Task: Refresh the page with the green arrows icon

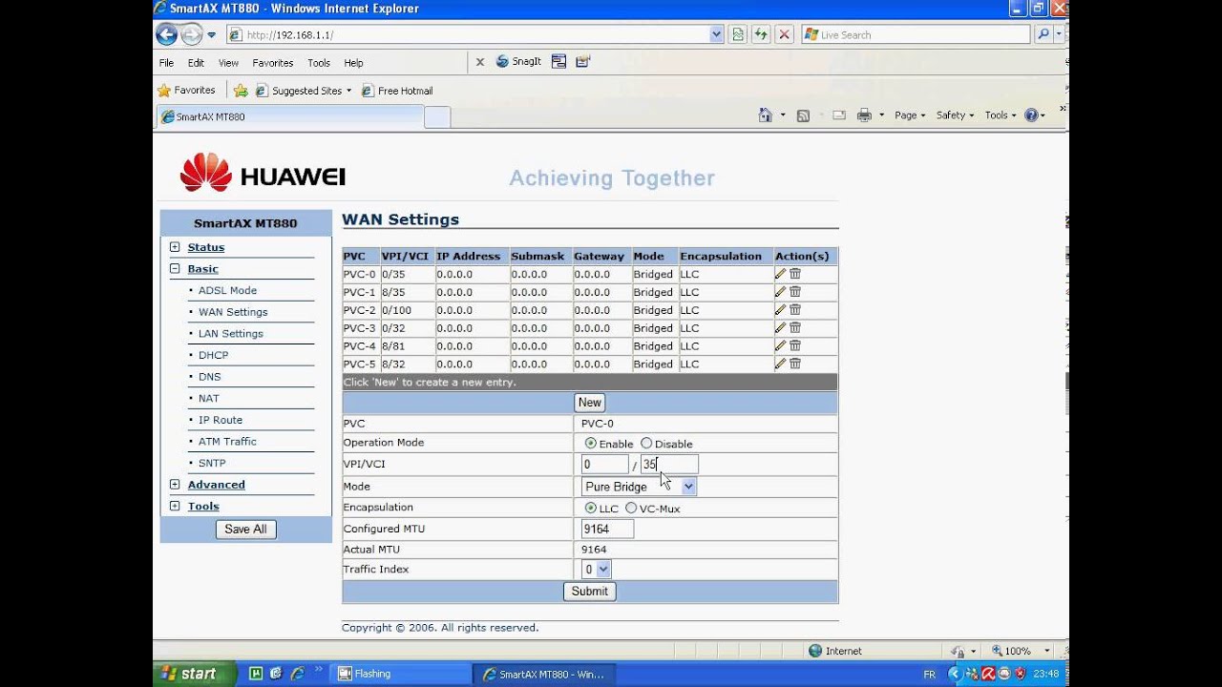Action: (760, 34)
